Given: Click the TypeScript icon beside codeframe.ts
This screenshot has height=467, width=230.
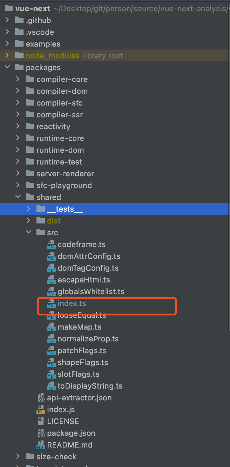Looking at the screenshot, I should tap(51, 244).
